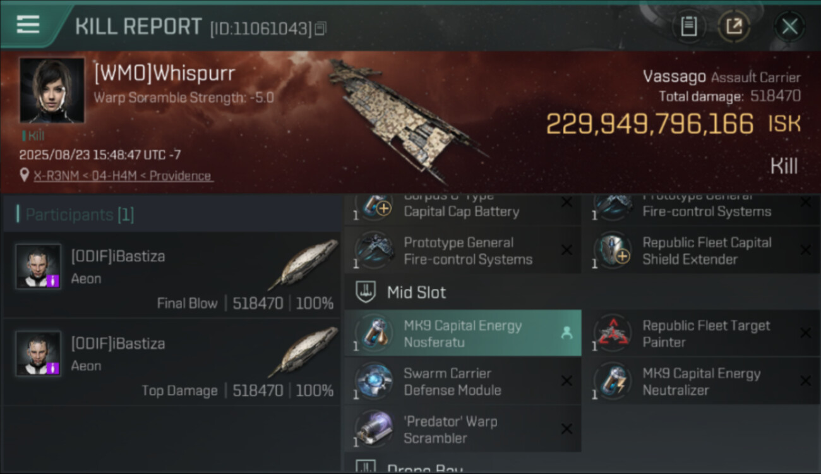
Task: Click the X mark beside Swarm Carrier Defense Module
Action: pyautogui.click(x=566, y=381)
